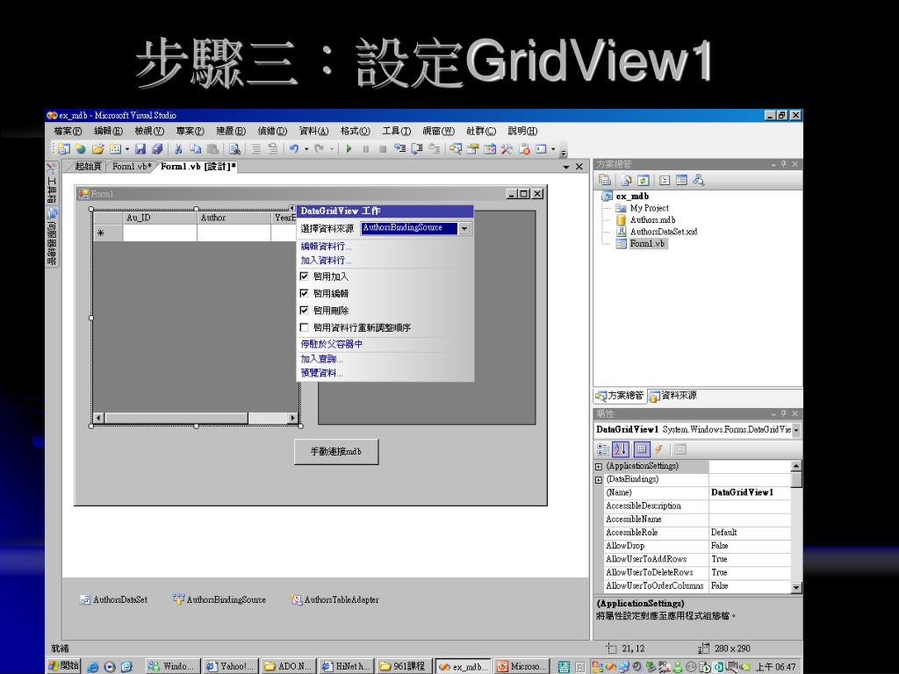Click the (Name) value DataGridView1 field
This screenshot has height=674, width=899.
750,492
